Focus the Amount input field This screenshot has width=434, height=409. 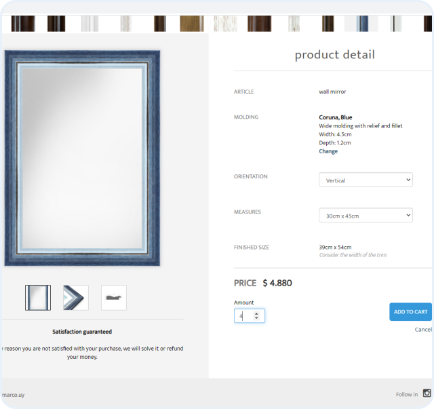(x=243, y=316)
